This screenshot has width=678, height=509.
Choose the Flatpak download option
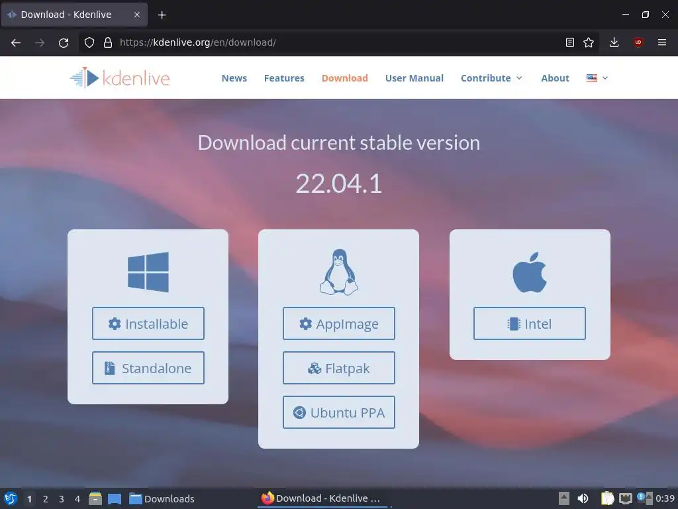(338, 368)
